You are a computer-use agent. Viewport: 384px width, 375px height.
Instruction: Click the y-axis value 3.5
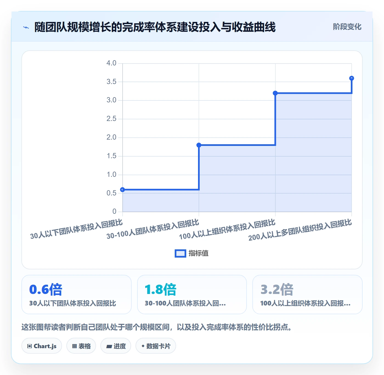pyautogui.click(x=111, y=82)
